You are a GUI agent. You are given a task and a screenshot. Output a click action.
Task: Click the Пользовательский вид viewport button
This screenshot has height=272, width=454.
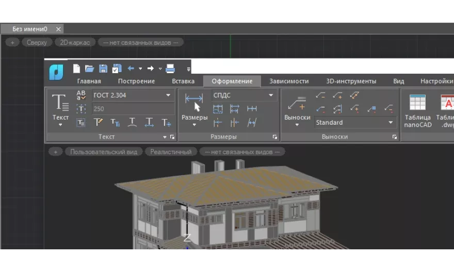click(x=104, y=152)
